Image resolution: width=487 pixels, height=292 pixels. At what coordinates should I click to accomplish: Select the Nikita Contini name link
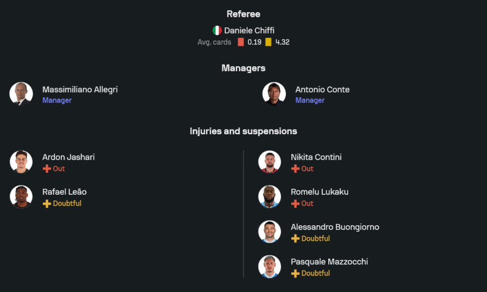pos(316,157)
